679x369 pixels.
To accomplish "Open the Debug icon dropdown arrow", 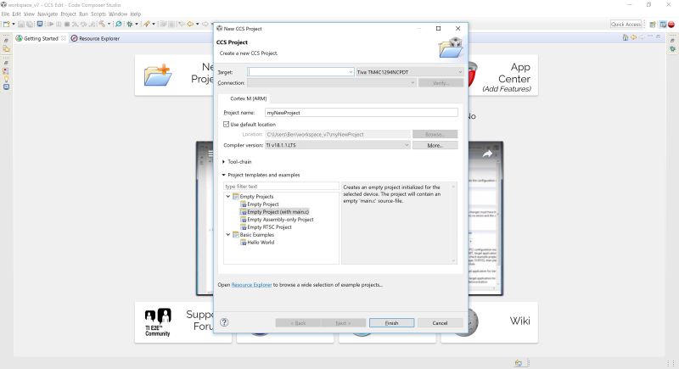I will click(x=137, y=25).
